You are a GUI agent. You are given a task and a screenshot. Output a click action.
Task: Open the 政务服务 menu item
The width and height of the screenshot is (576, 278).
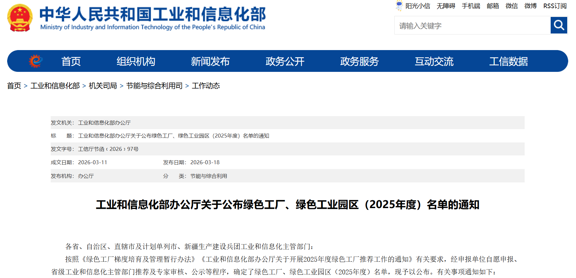pyautogui.click(x=359, y=61)
